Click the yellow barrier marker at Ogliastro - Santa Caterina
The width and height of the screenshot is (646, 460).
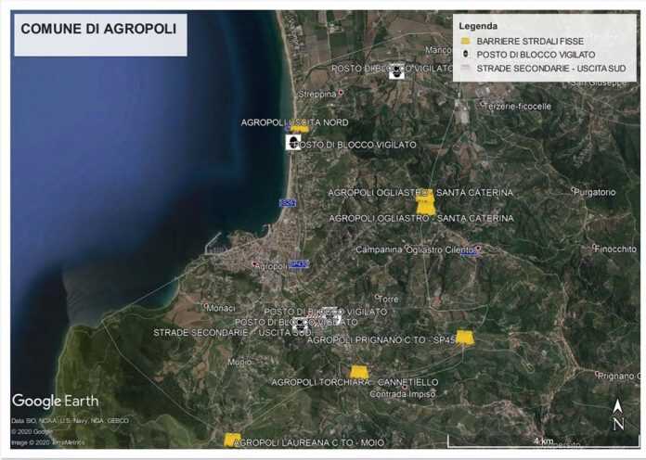(425, 205)
